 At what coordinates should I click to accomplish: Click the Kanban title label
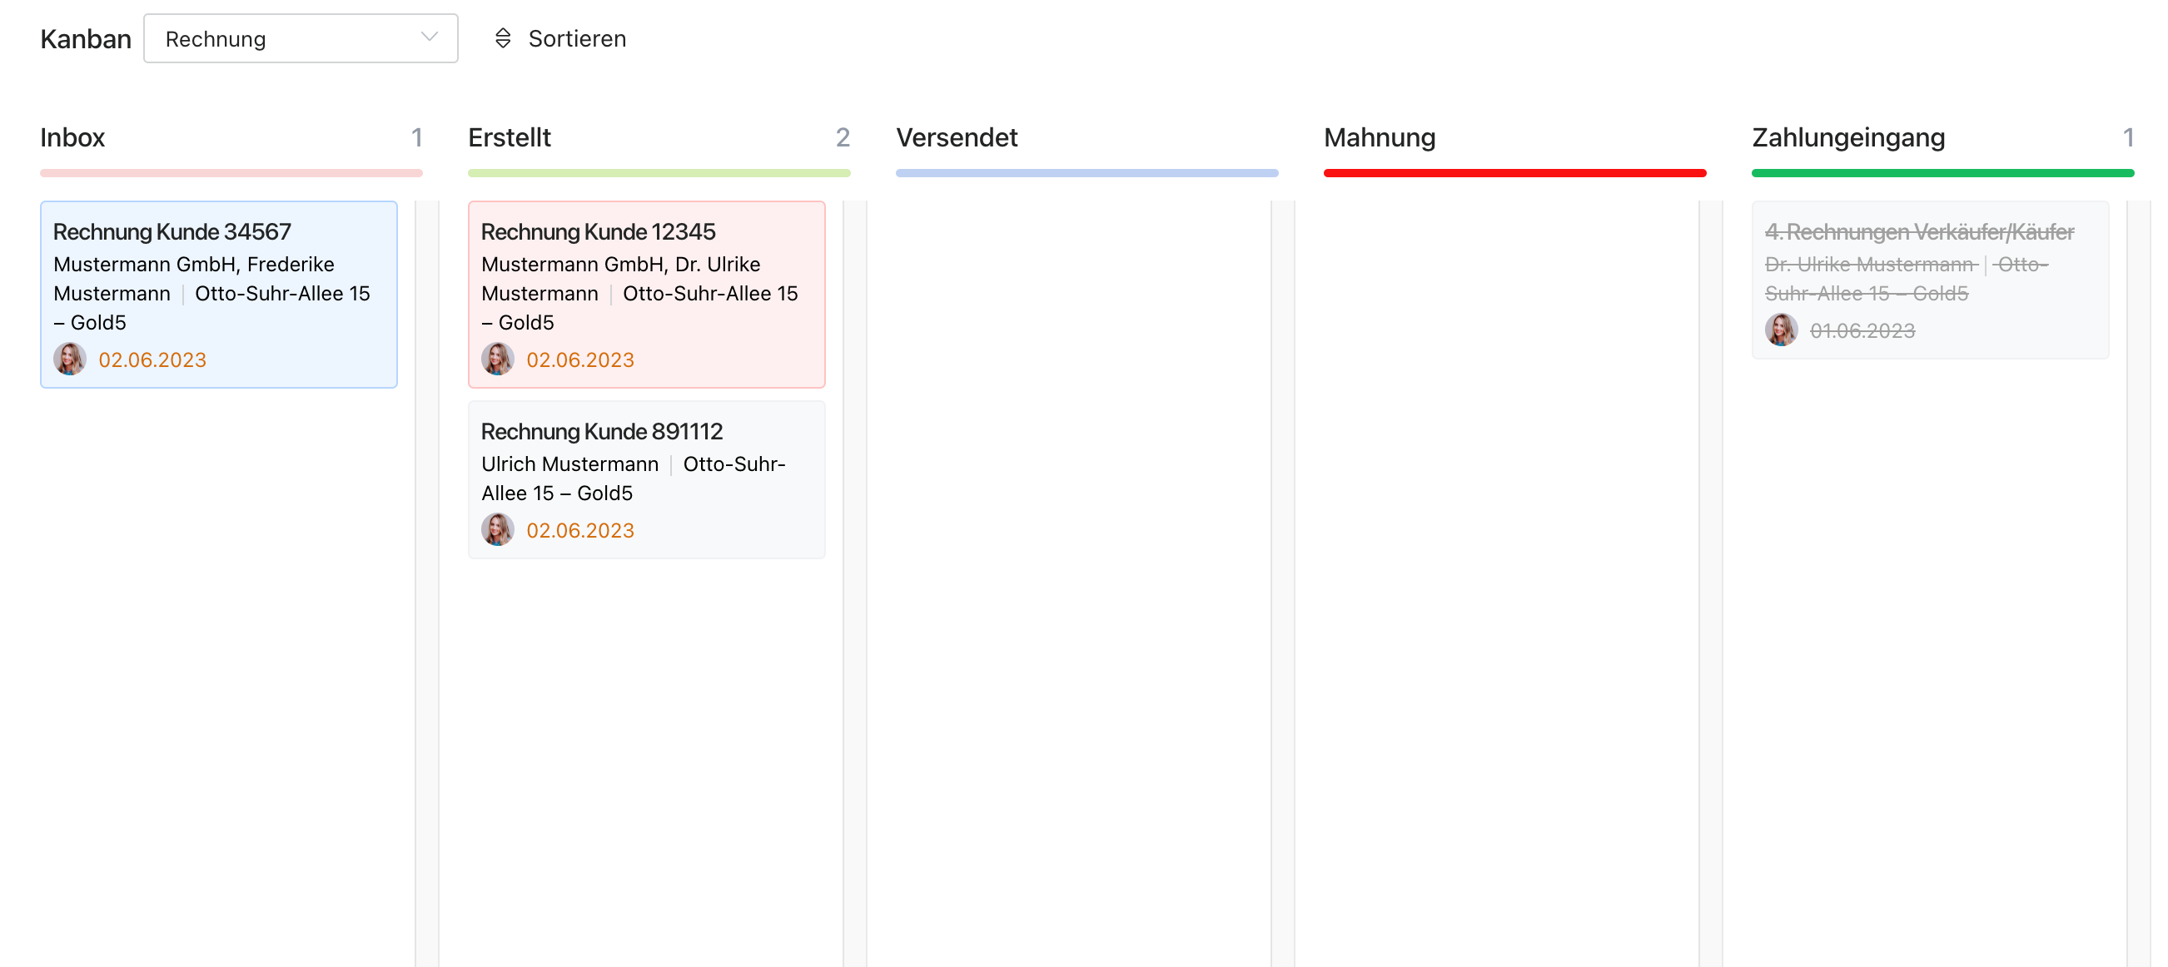coord(86,38)
